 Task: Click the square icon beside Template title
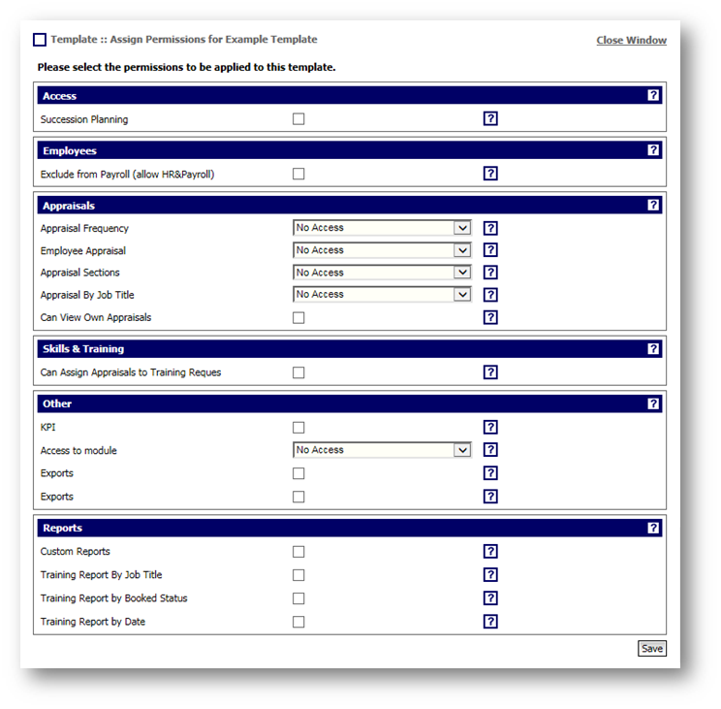tap(40, 40)
